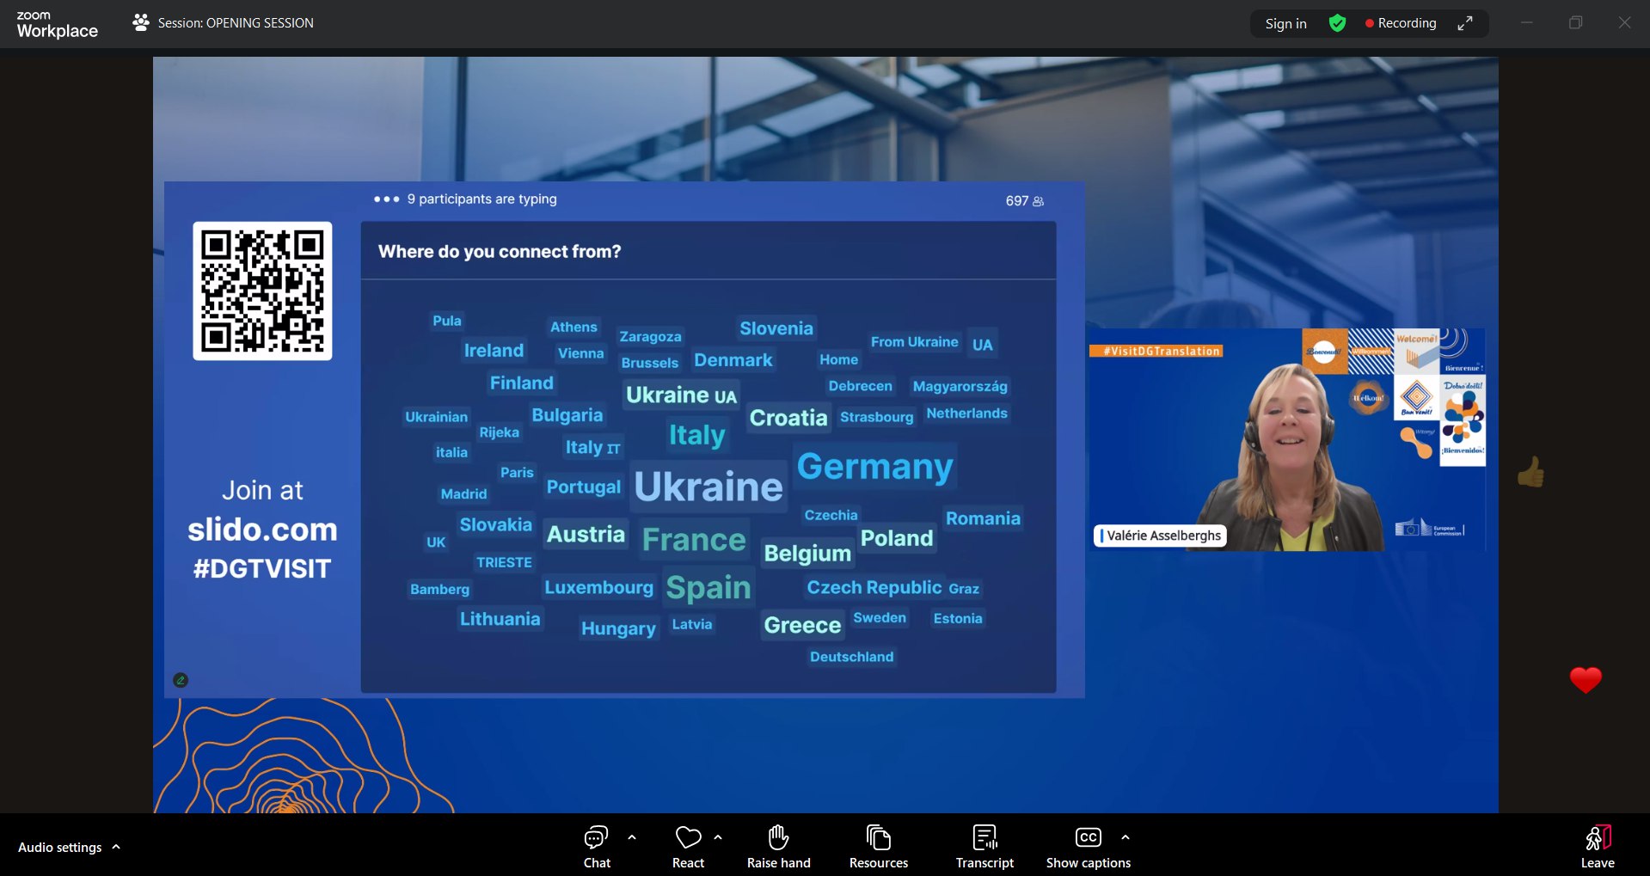Open the Transcript panel
The height and width of the screenshot is (876, 1650).
coord(984,847)
